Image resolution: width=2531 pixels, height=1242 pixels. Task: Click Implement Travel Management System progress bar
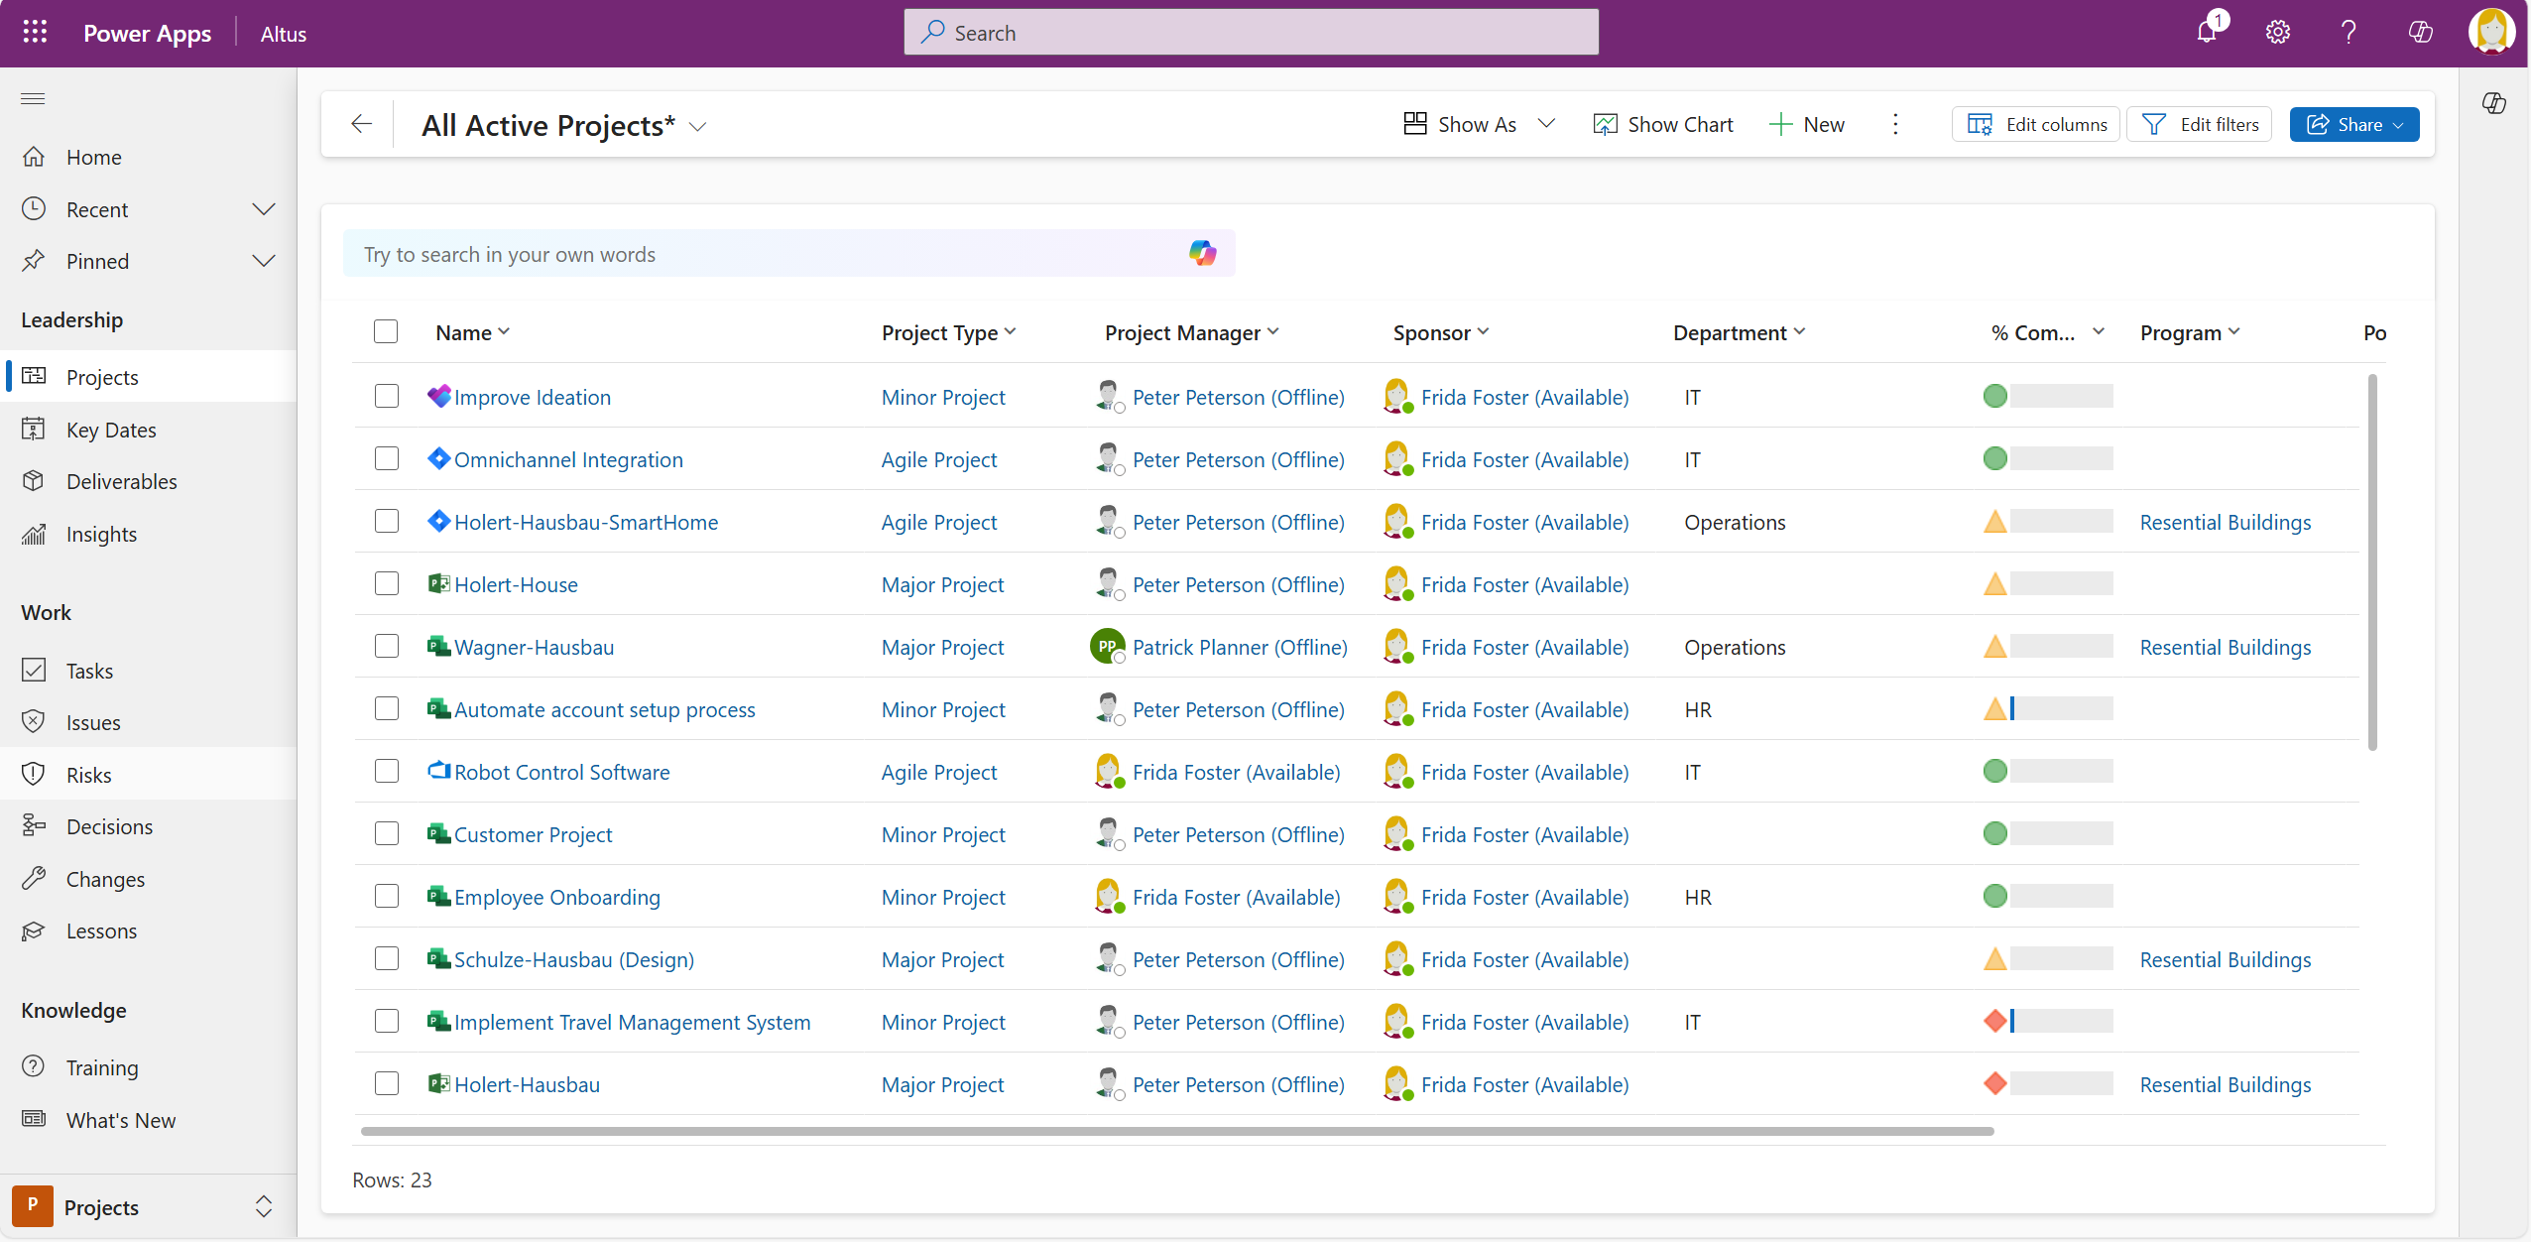tap(2061, 1021)
